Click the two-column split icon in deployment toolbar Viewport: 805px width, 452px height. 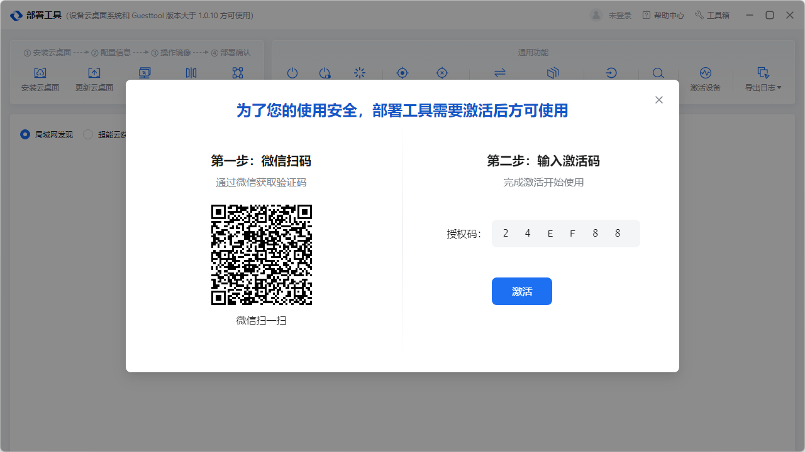tap(191, 73)
